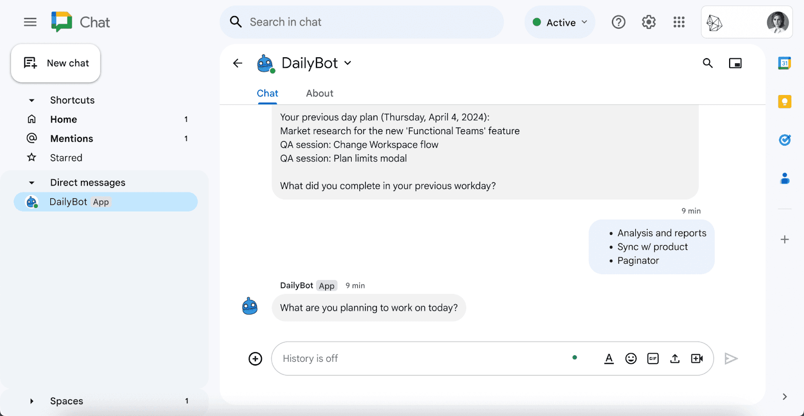Open the DailyBot name dropdown arrow
Image resolution: width=804 pixels, height=416 pixels.
348,63
